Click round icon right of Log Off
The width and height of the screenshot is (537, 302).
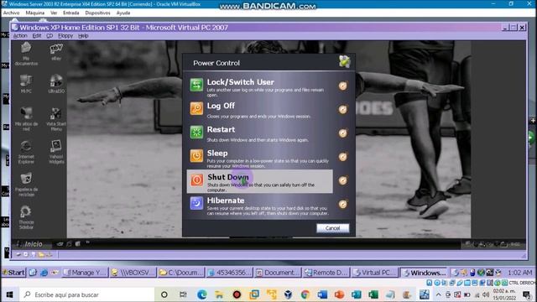343,109
